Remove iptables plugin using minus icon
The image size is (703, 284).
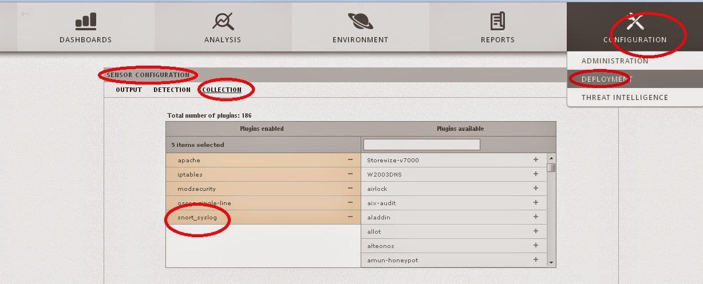[x=350, y=174]
